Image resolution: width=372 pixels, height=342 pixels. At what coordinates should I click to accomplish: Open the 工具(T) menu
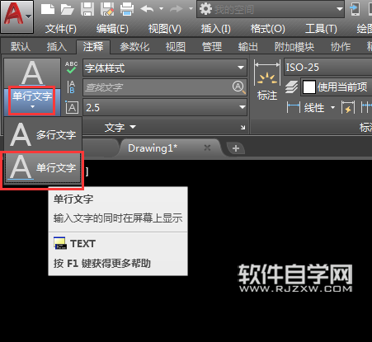pyautogui.click(x=321, y=29)
